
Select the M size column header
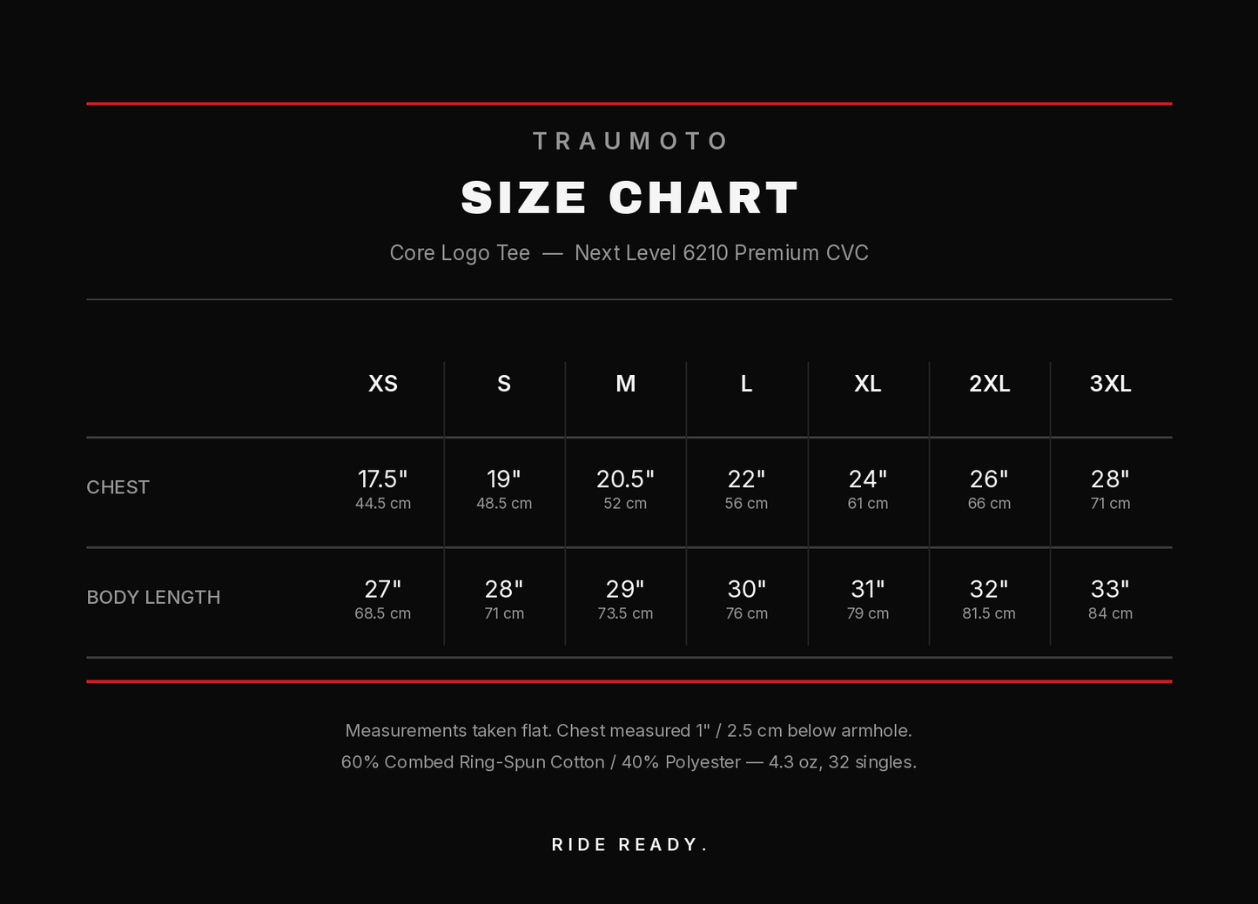[x=625, y=384]
